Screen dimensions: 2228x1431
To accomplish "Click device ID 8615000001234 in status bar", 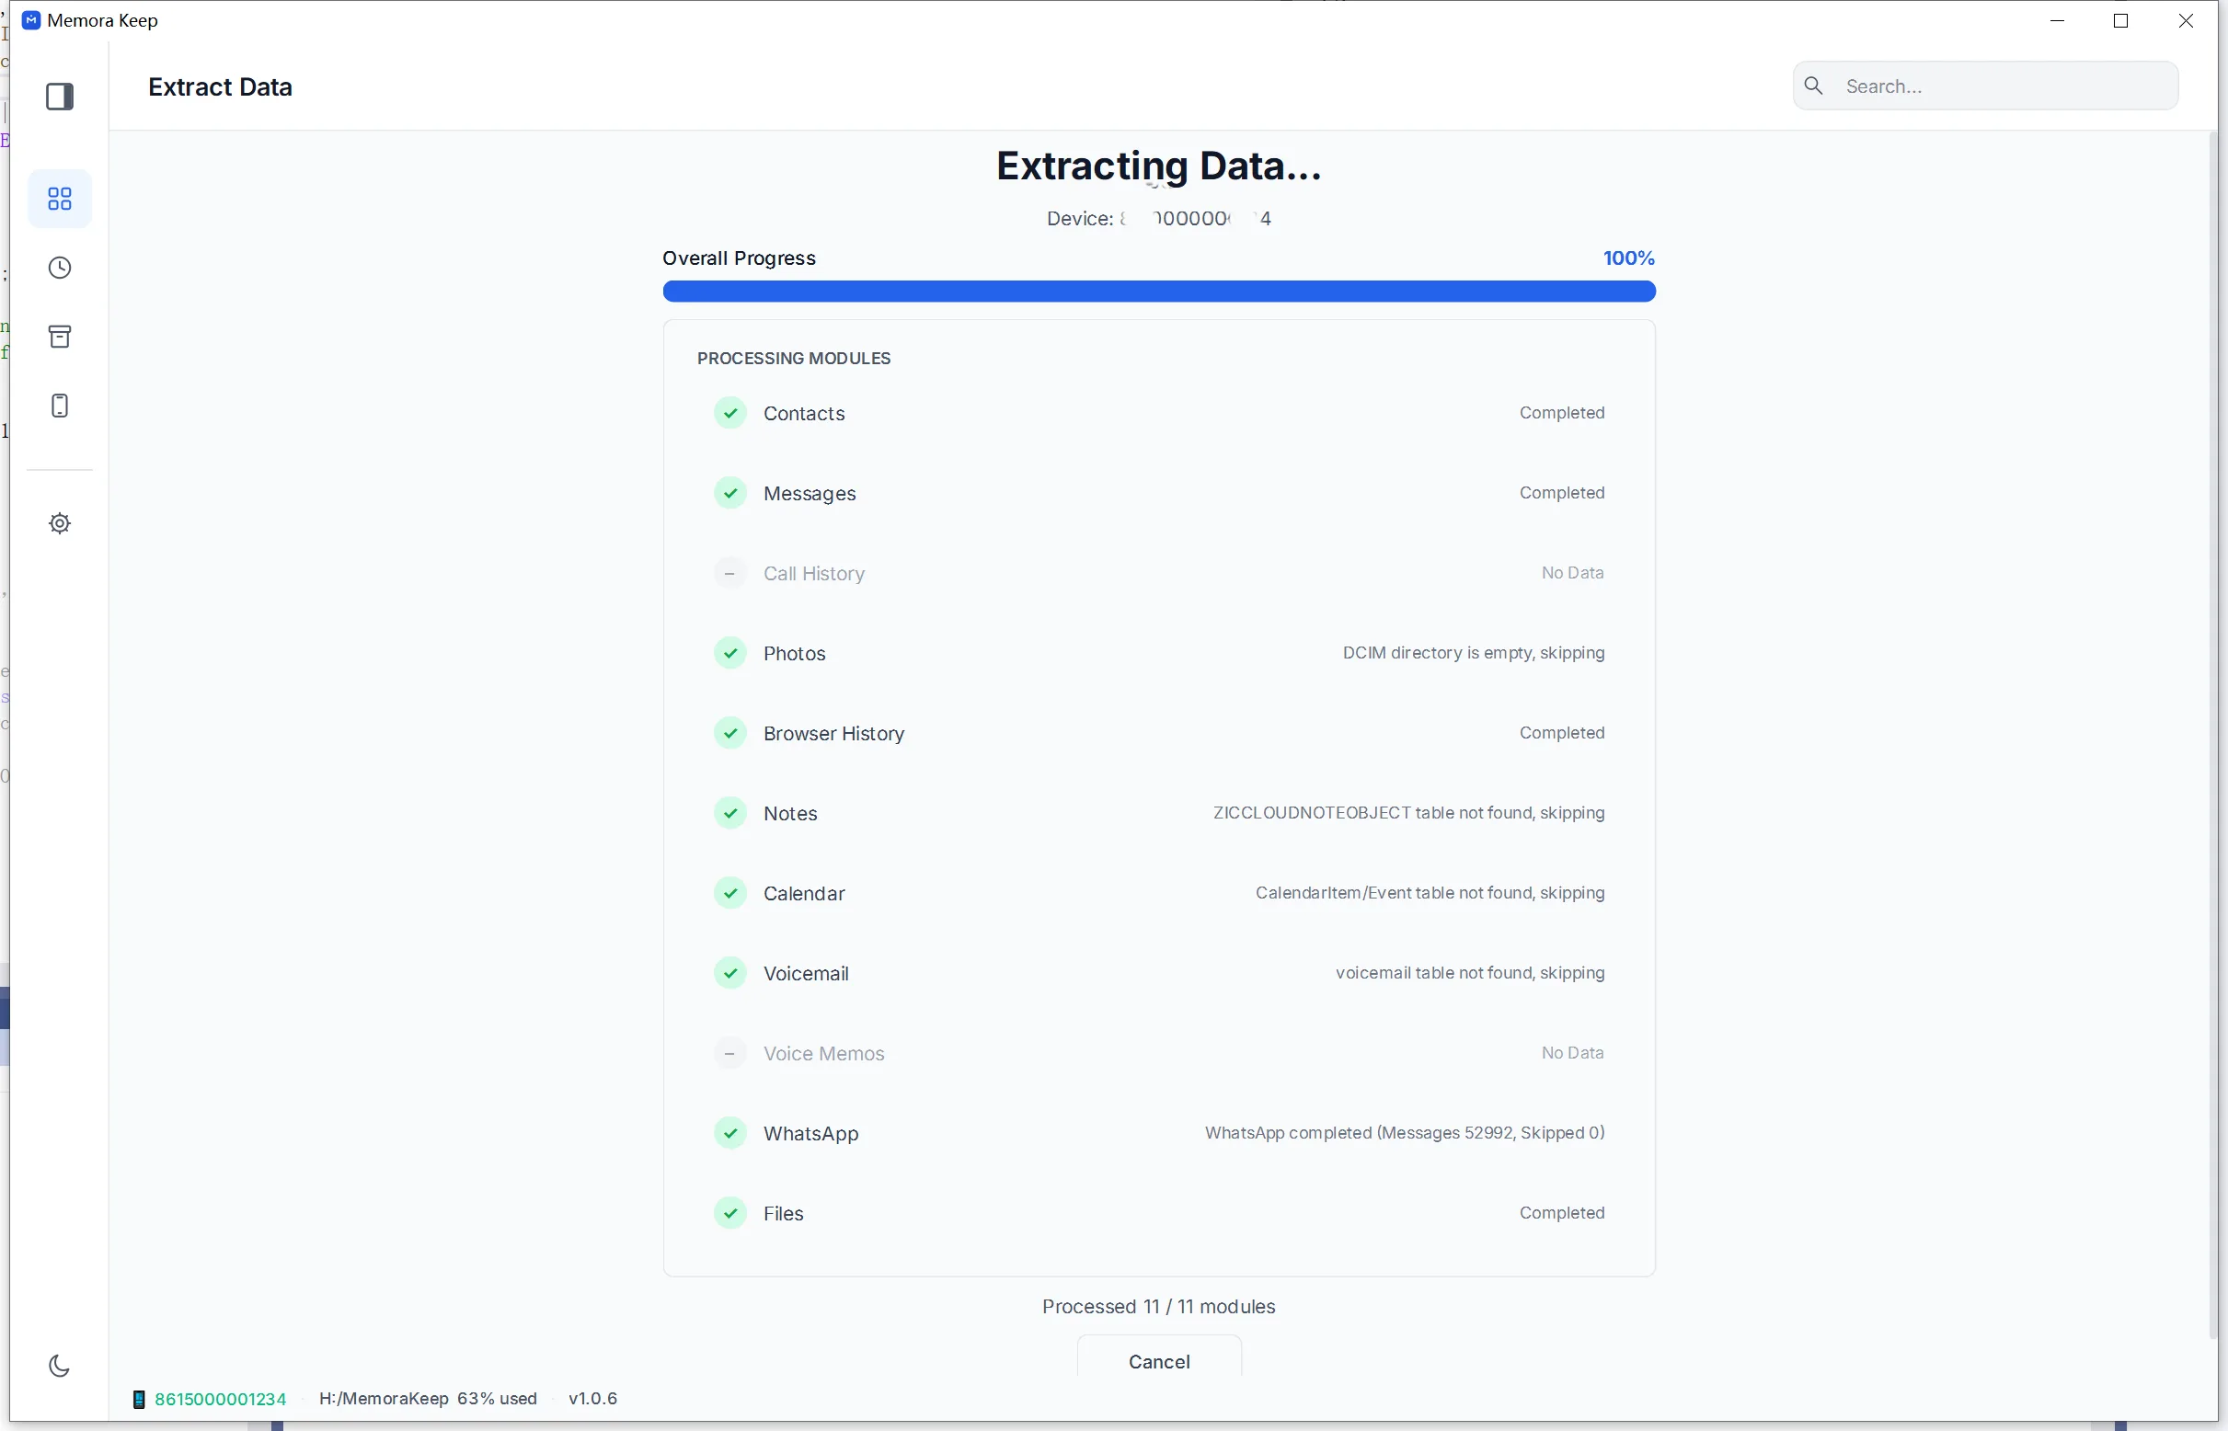I will (x=220, y=1399).
